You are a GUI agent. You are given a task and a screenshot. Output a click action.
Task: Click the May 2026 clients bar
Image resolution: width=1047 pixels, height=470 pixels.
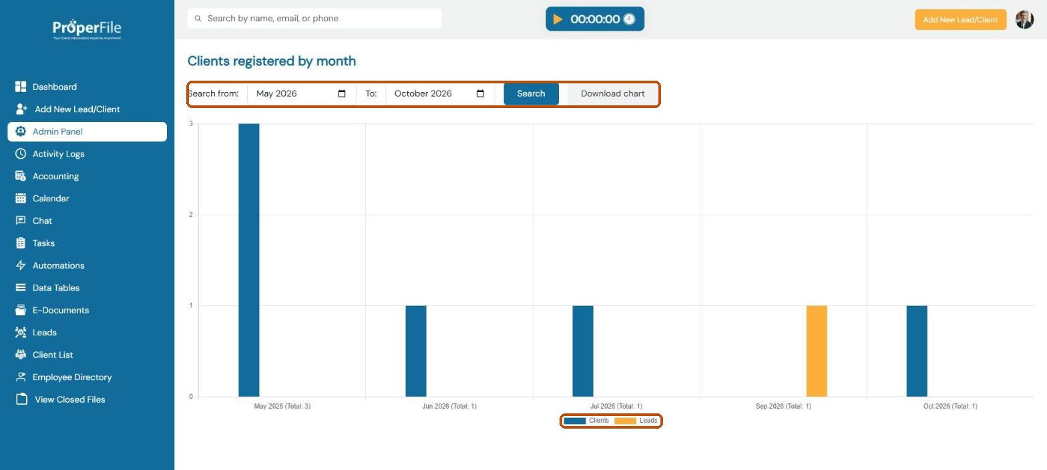coord(248,260)
